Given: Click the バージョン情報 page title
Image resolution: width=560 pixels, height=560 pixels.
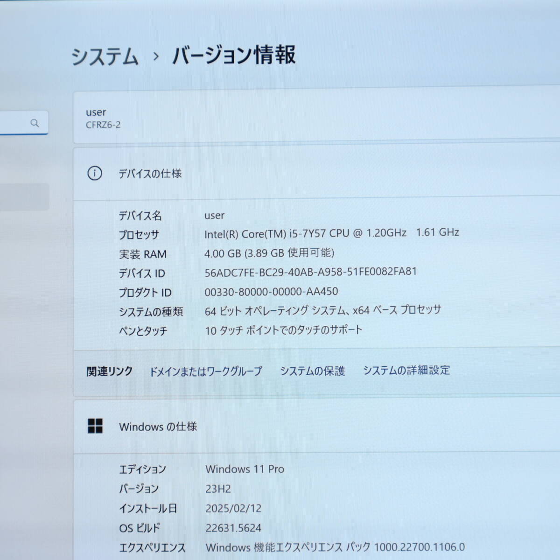Looking at the screenshot, I should pos(234,55).
